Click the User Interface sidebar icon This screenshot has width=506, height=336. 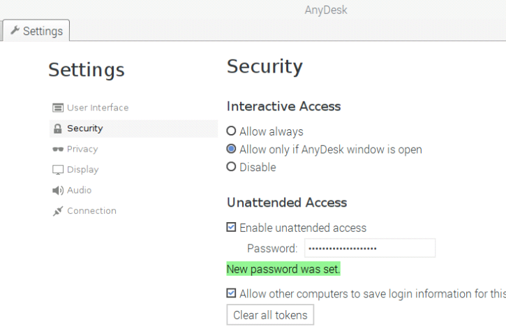(58, 108)
